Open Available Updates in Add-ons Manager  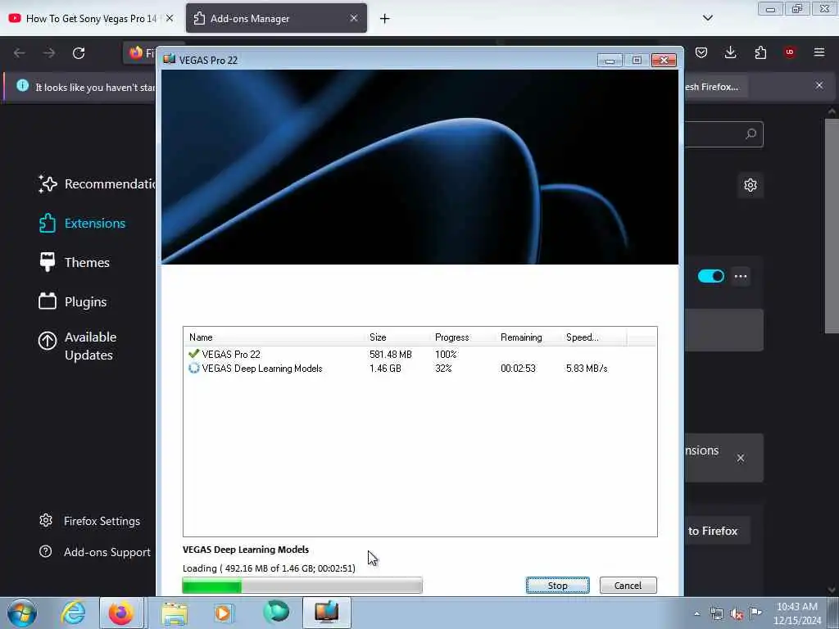tap(78, 346)
